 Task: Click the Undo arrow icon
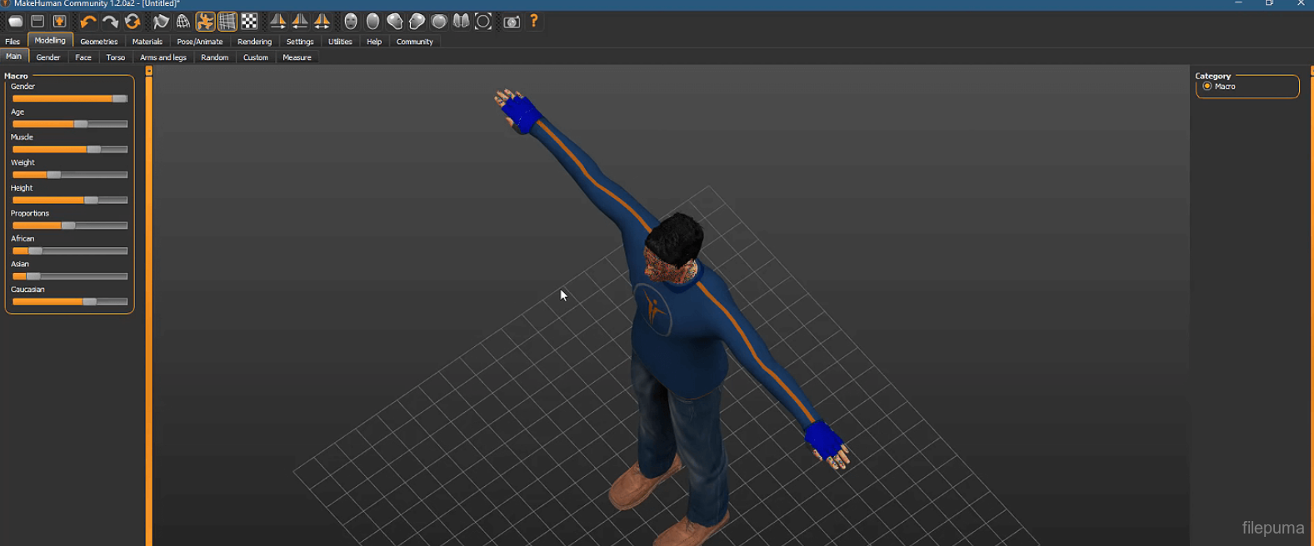pyautogui.click(x=88, y=22)
